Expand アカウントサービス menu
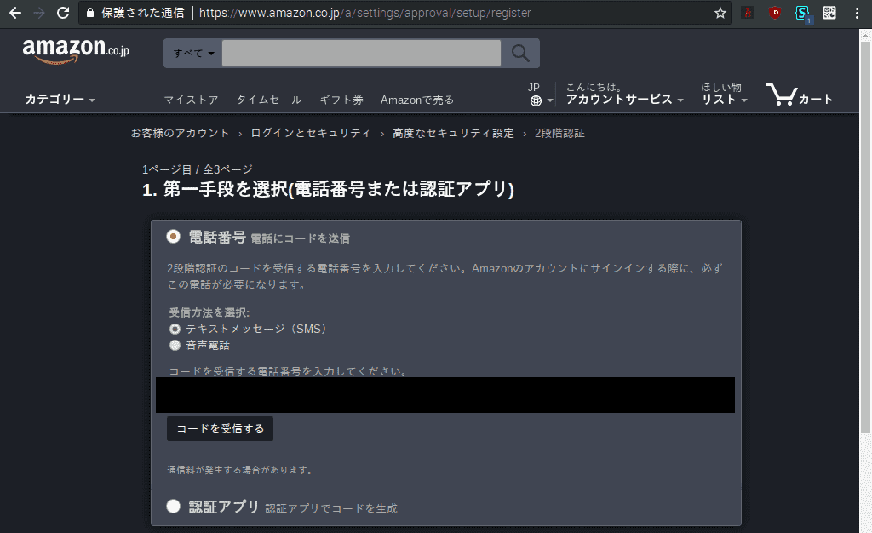 click(624, 100)
